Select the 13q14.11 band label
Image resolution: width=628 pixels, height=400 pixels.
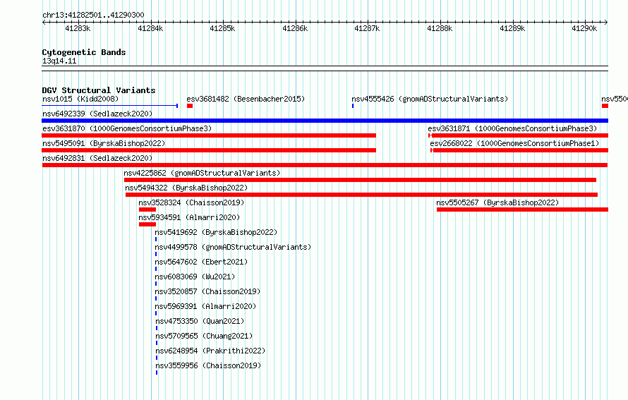(x=59, y=61)
